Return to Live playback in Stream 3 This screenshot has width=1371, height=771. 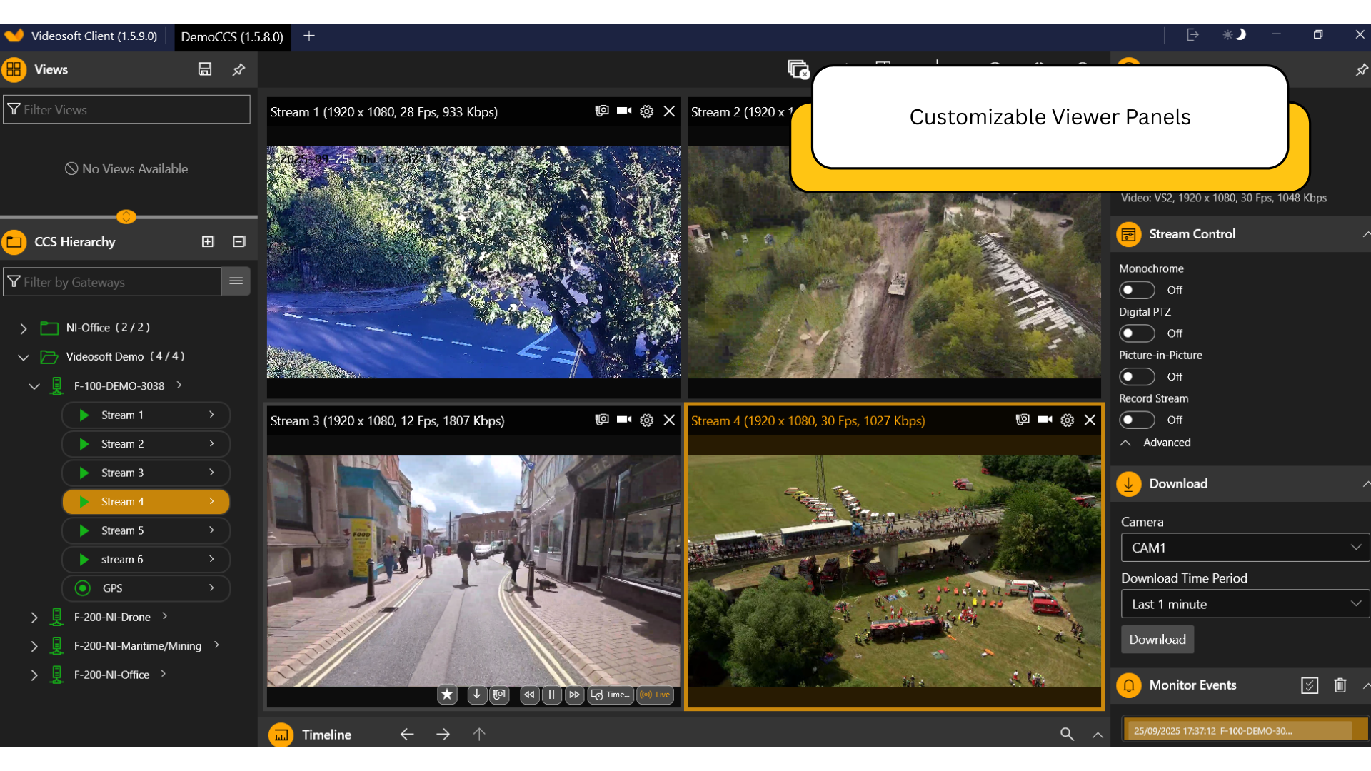(654, 695)
